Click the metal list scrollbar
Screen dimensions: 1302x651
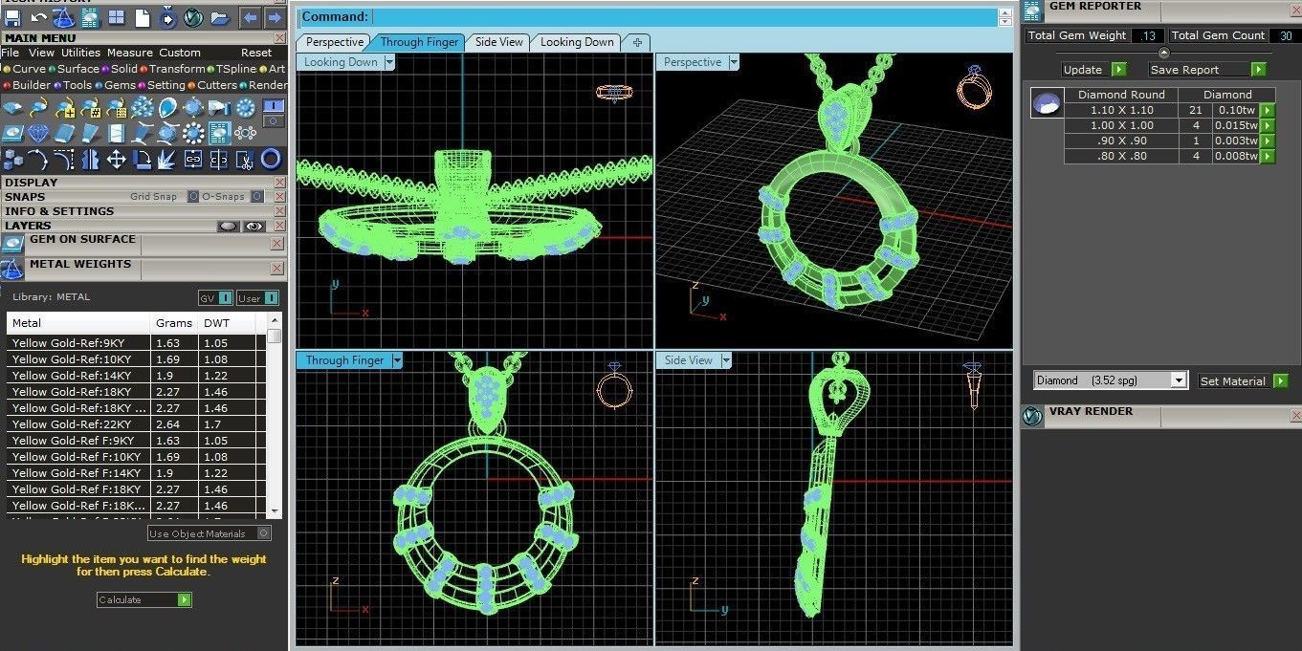(275, 417)
